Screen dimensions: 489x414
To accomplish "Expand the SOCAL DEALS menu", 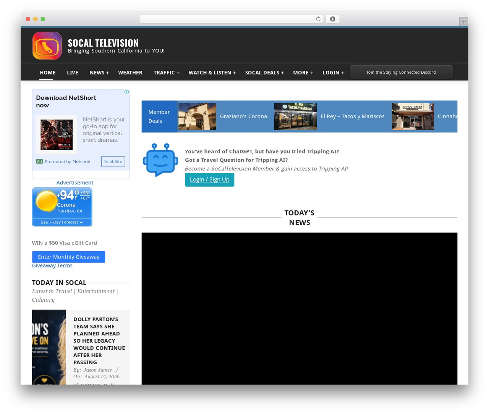I will (x=264, y=73).
